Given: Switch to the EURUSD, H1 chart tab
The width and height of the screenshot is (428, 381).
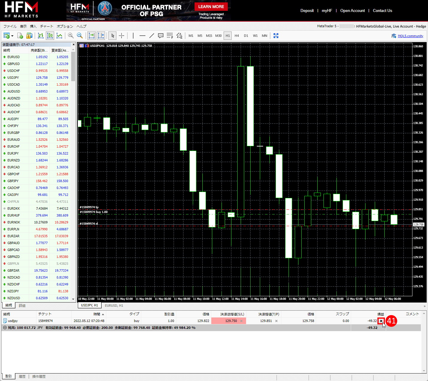Looking at the screenshot, I should (114, 306).
